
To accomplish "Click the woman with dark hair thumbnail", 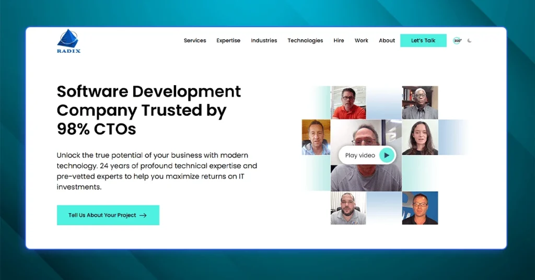I will (420, 137).
